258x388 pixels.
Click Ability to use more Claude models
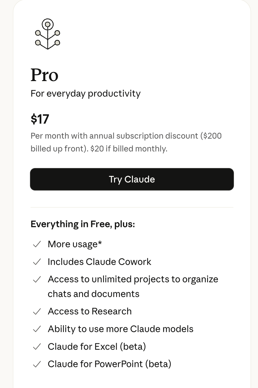[120, 329]
